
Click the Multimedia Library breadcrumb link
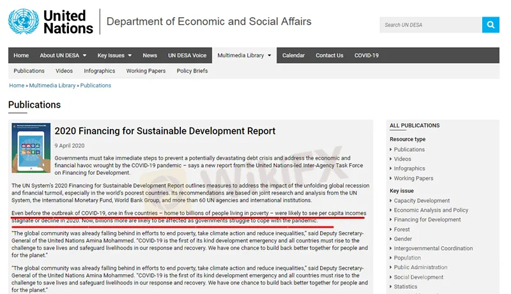(x=52, y=85)
